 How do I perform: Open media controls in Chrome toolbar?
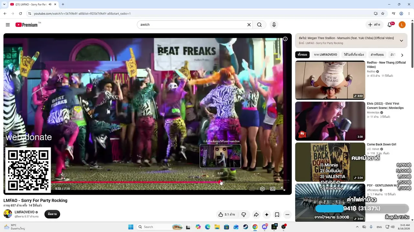pos(394,14)
